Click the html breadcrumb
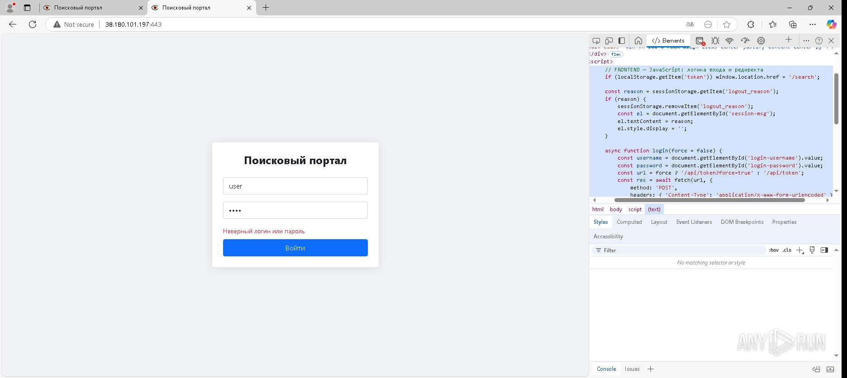 click(598, 209)
